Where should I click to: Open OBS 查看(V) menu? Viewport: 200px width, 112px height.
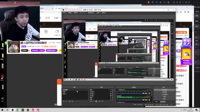(76, 13)
